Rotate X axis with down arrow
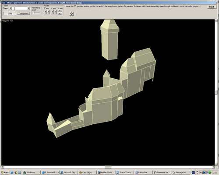The width and height of the screenshot is (219, 175). point(60,14)
